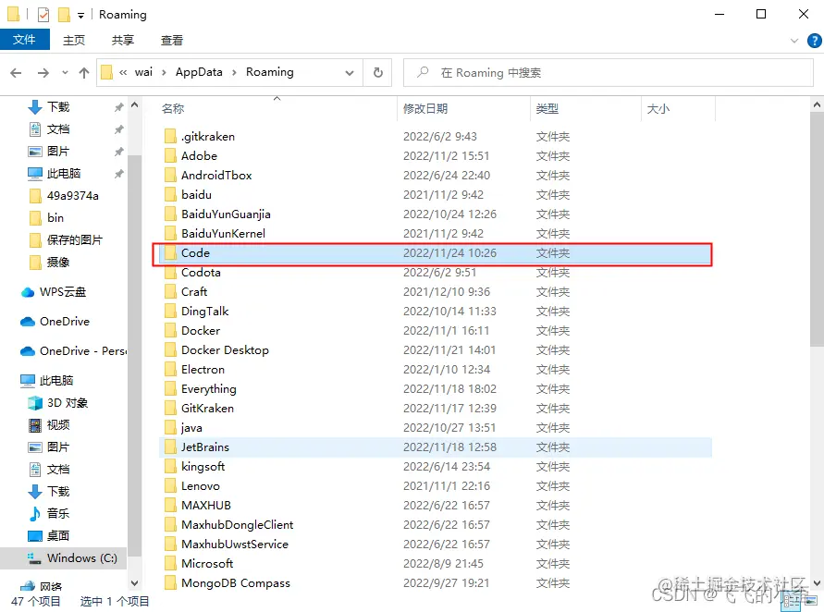The image size is (824, 612).
Task: Sort by 名称 column header
Action: pyautogui.click(x=172, y=109)
